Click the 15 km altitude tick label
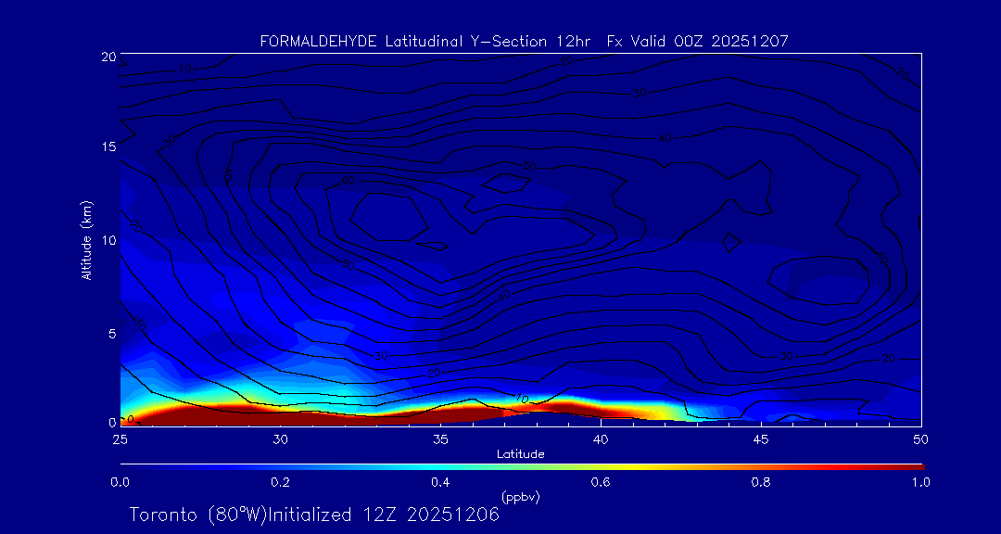The width and height of the screenshot is (1001, 534). point(108,147)
